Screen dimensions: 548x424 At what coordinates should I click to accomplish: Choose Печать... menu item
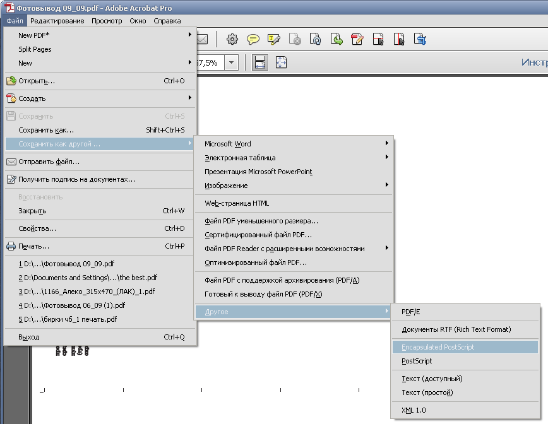pyautogui.click(x=100, y=246)
